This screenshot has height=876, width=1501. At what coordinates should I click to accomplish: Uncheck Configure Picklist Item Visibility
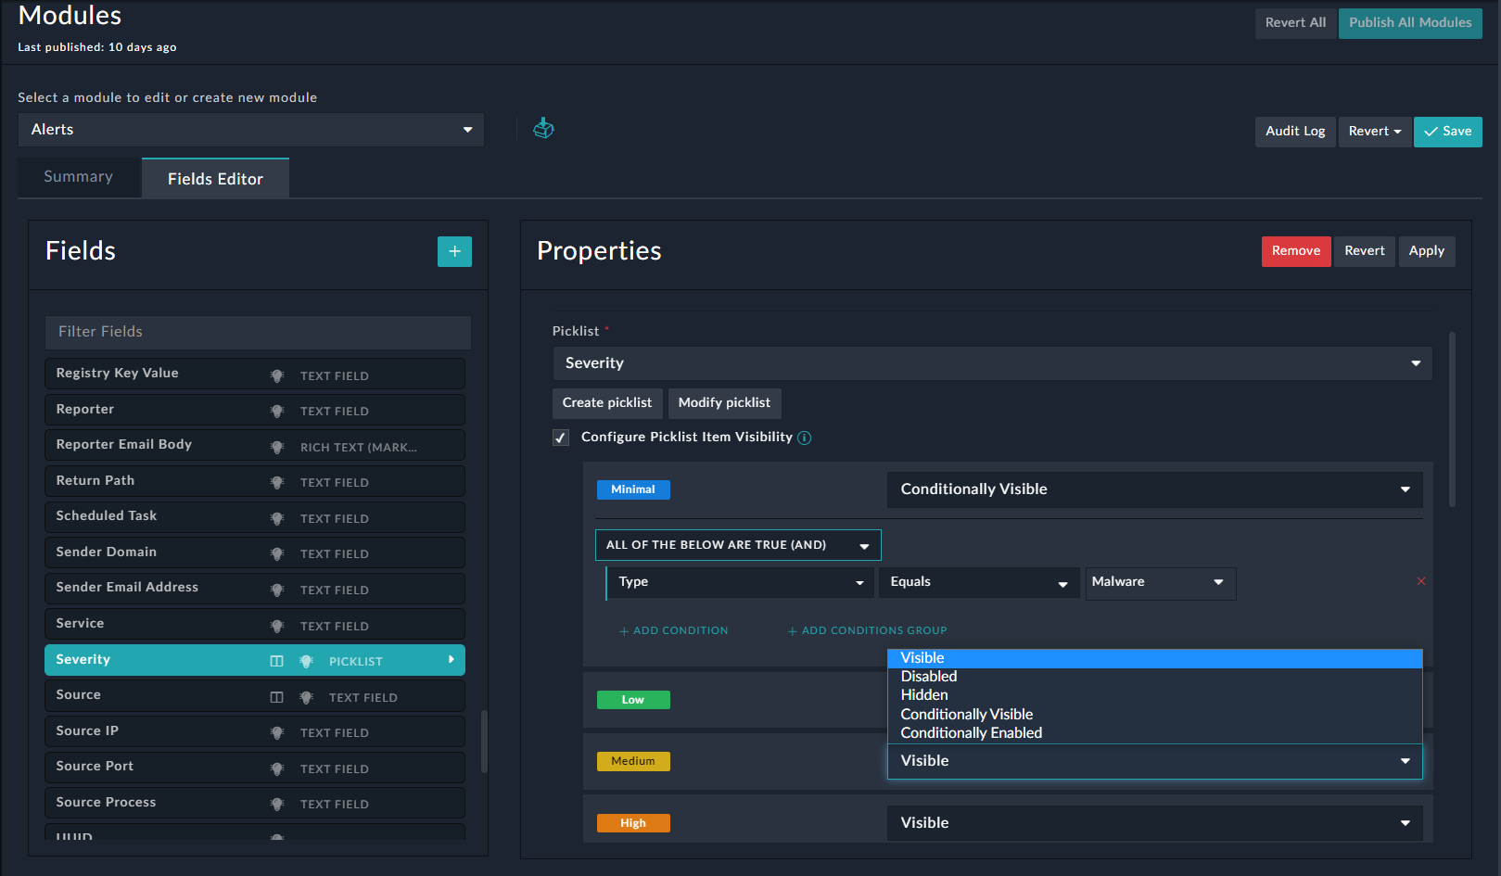(x=560, y=437)
